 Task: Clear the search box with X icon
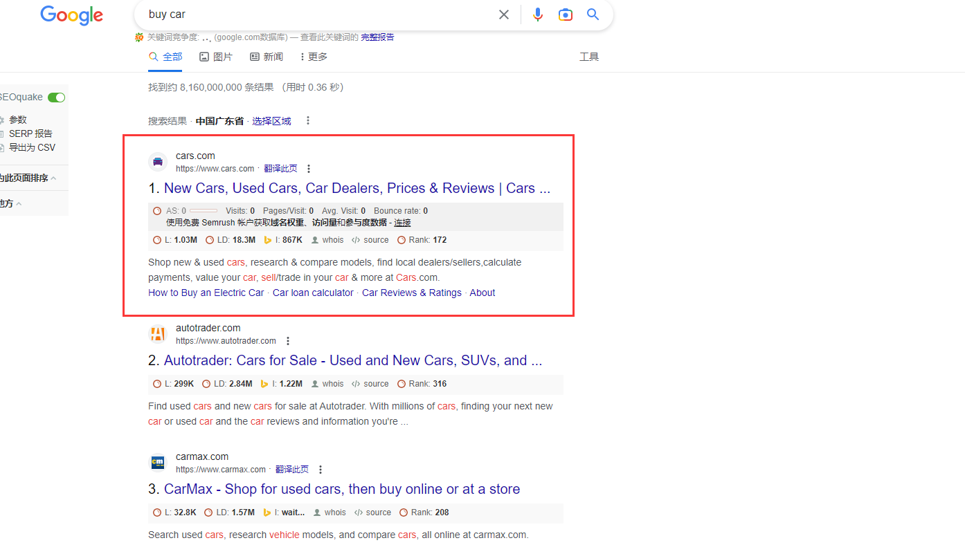pyautogui.click(x=504, y=15)
